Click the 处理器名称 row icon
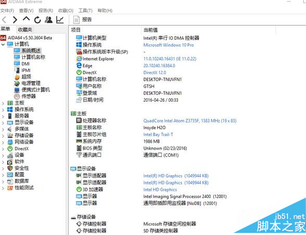Screen dimensions: 306x235 point(79,120)
